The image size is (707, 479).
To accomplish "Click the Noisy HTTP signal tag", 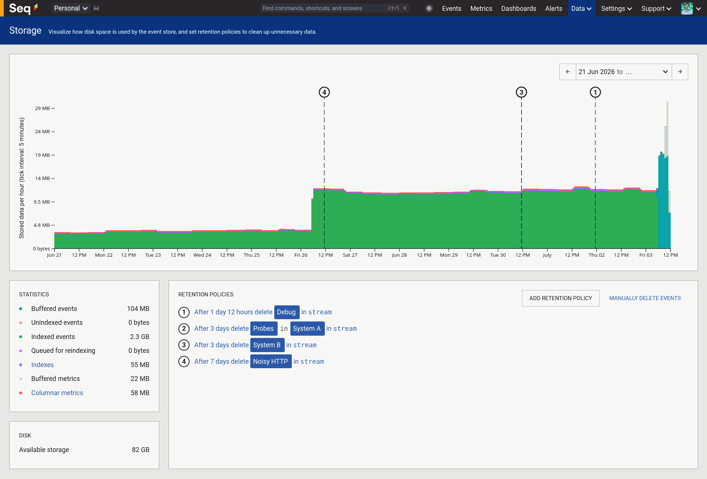I will click(x=271, y=361).
